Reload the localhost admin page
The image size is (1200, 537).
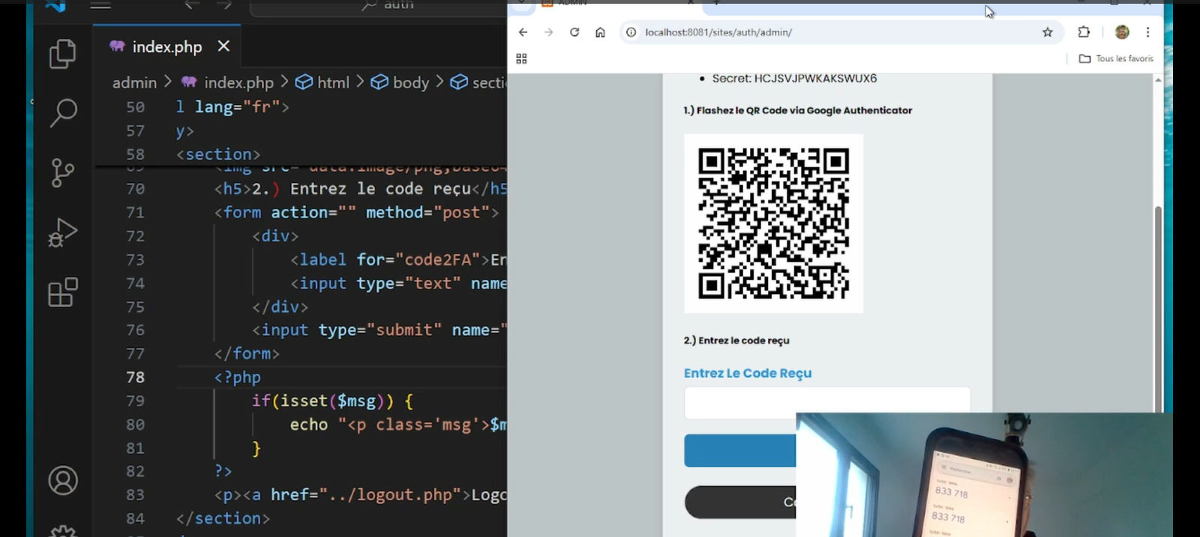click(574, 32)
